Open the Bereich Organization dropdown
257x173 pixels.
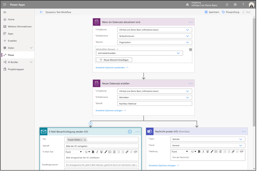155,43
